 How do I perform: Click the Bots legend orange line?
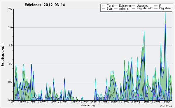(104, 8)
